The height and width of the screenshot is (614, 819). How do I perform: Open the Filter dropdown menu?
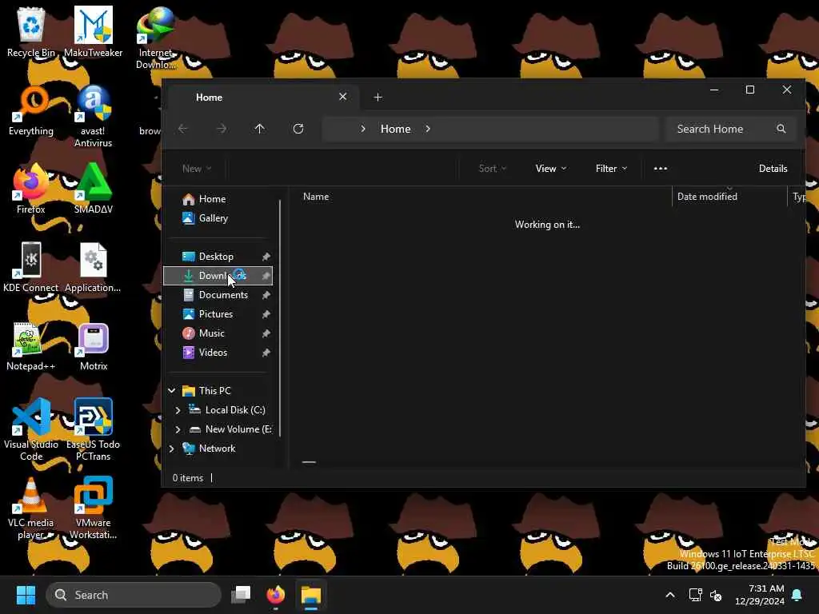(611, 168)
